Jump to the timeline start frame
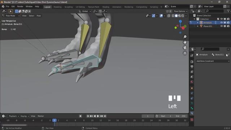Image resolution: width=231 pixels, height=130 pixels. (x=88, y=116)
